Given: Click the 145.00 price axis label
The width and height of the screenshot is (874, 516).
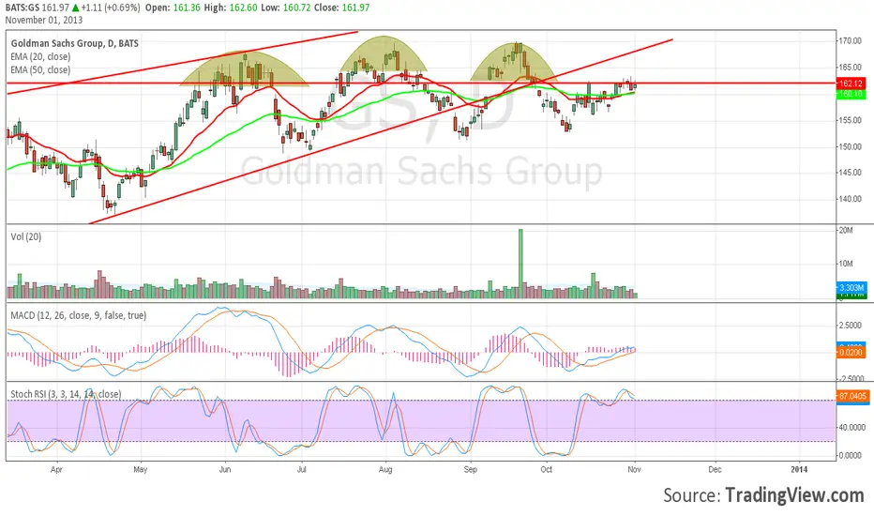Looking at the screenshot, I should pyautogui.click(x=850, y=173).
